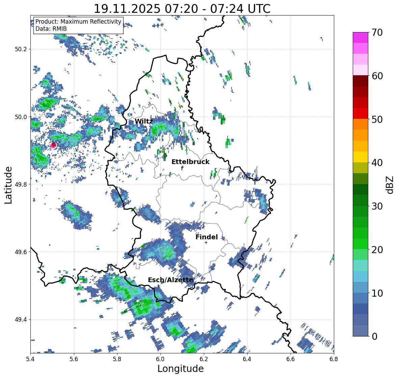The height and width of the screenshot is (377, 398).
Task: Click the red dot marker near 5.5 longitude
Action: pos(54,144)
